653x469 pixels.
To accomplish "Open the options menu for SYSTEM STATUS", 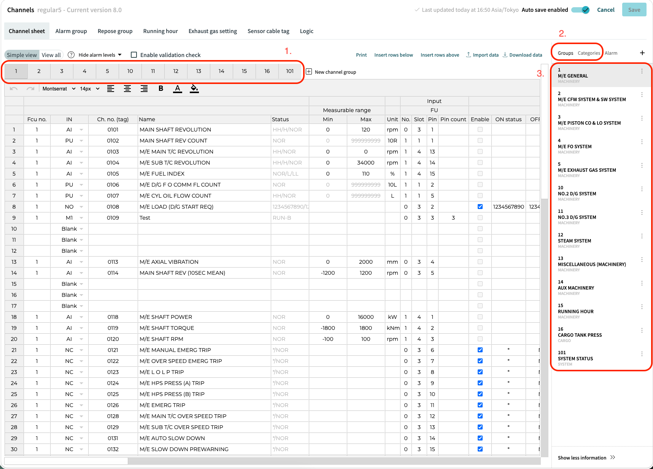I will [642, 354].
